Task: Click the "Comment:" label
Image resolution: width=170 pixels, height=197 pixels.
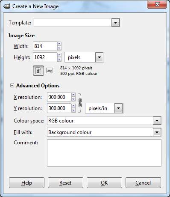Action: [x=26, y=143]
